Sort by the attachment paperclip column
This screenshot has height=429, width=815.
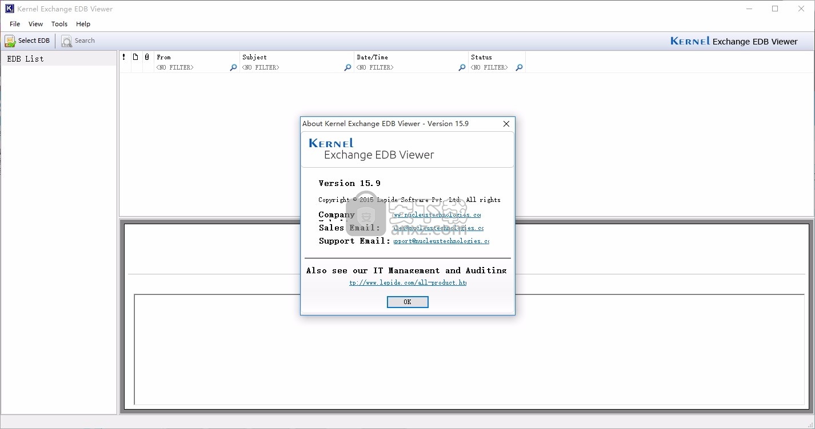tap(147, 57)
